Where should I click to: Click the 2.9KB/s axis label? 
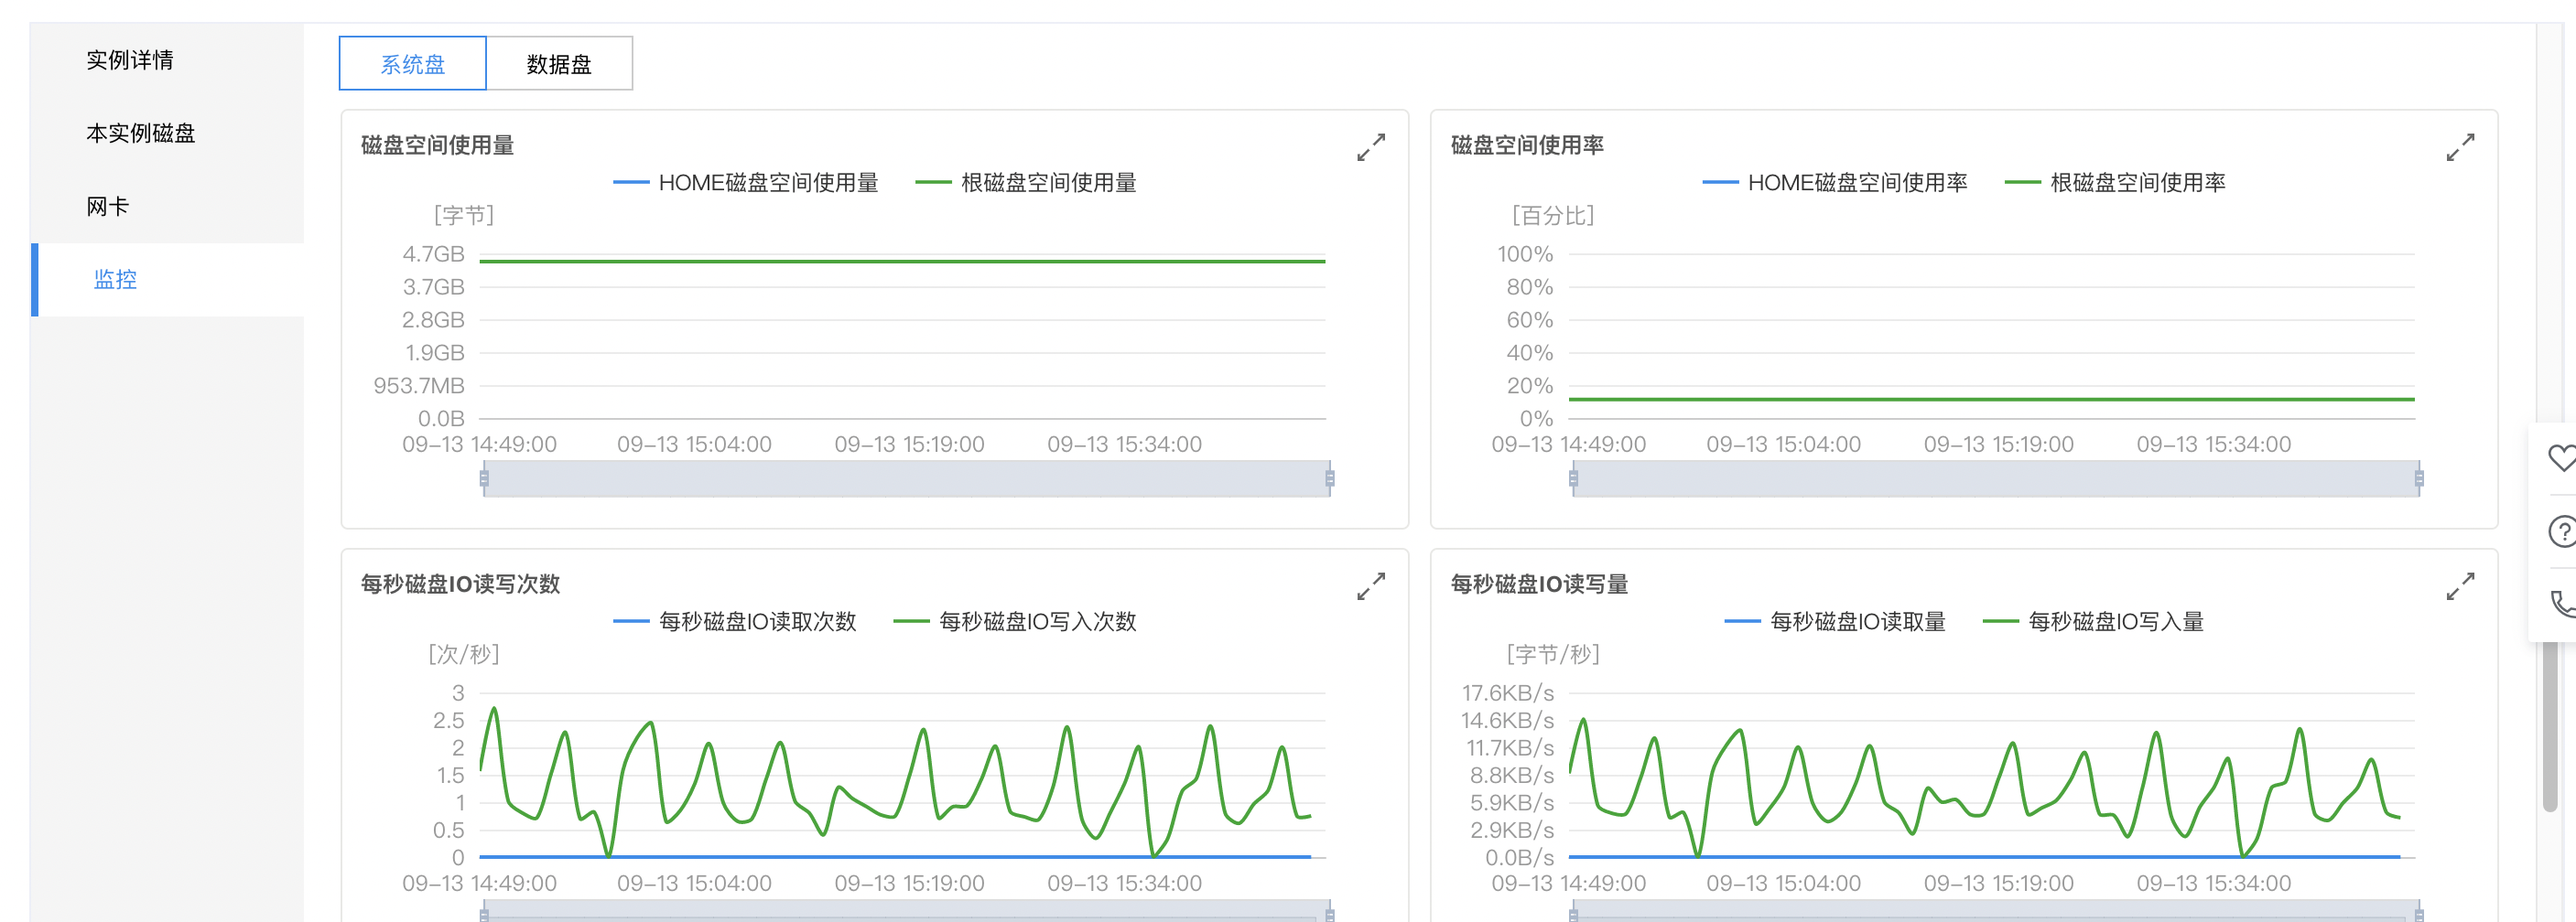pyautogui.click(x=1512, y=831)
